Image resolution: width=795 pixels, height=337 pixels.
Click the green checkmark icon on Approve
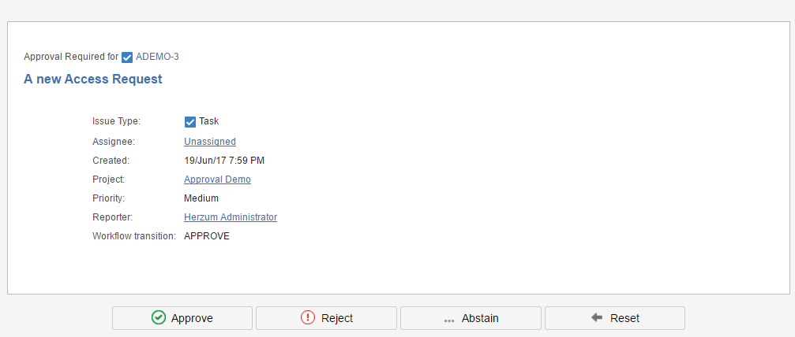(x=158, y=318)
